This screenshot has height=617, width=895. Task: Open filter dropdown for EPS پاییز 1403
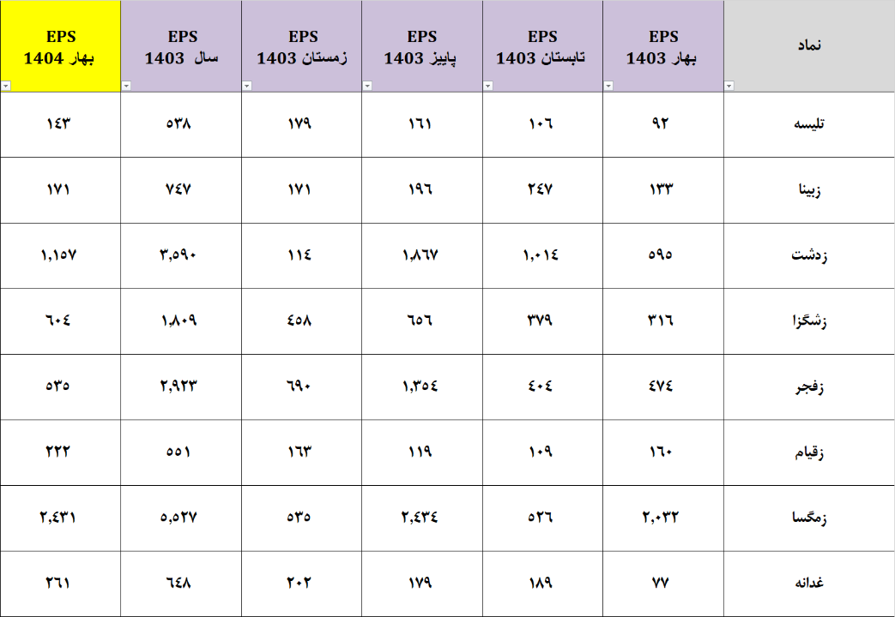367,86
